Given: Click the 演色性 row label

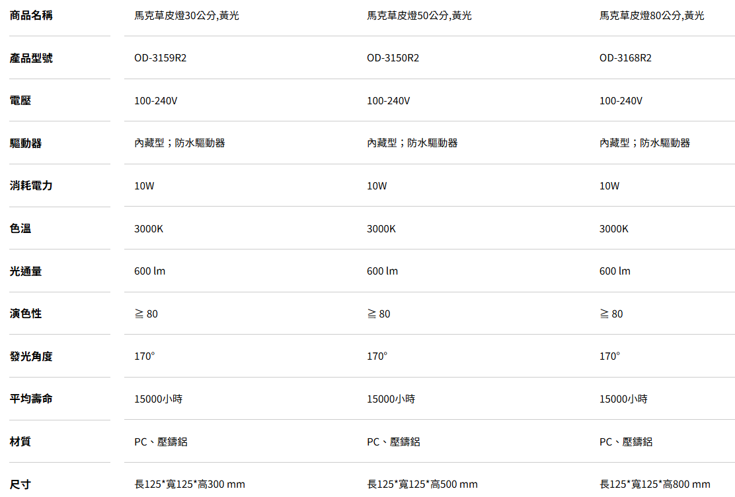Looking at the screenshot, I should coord(26,314).
